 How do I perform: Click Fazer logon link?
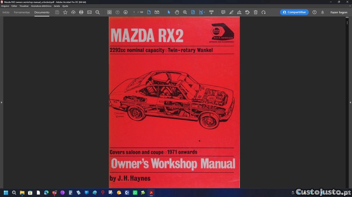pos(339,12)
